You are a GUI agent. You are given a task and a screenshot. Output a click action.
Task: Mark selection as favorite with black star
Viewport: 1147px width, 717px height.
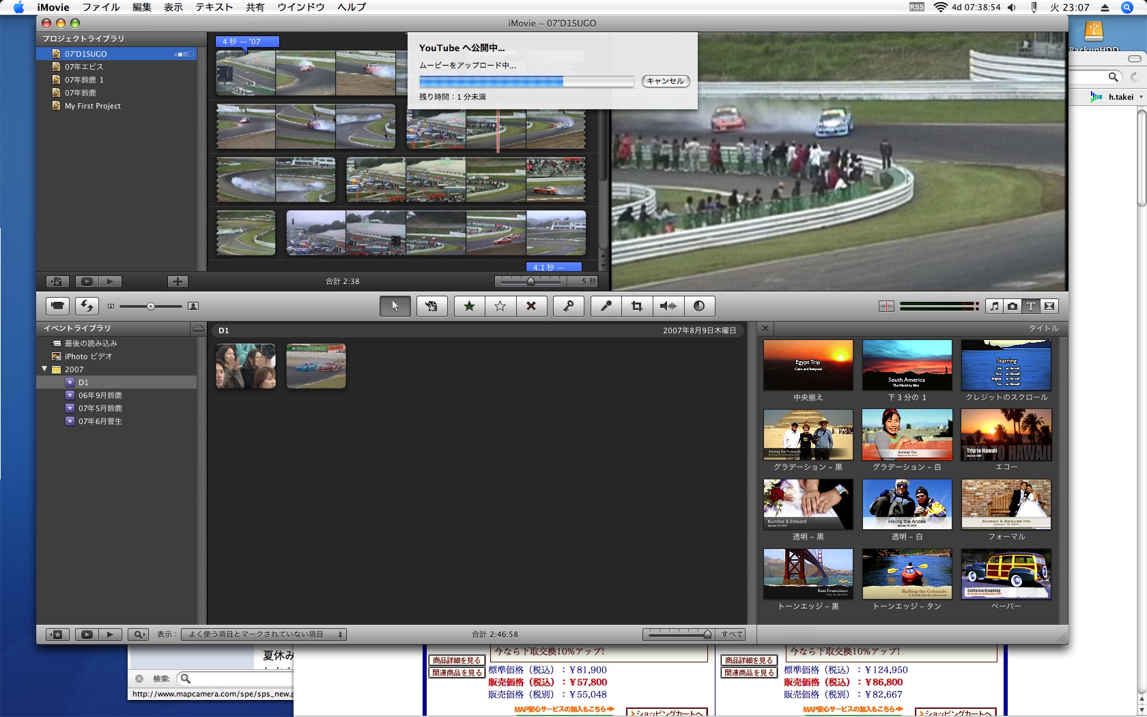pos(469,306)
